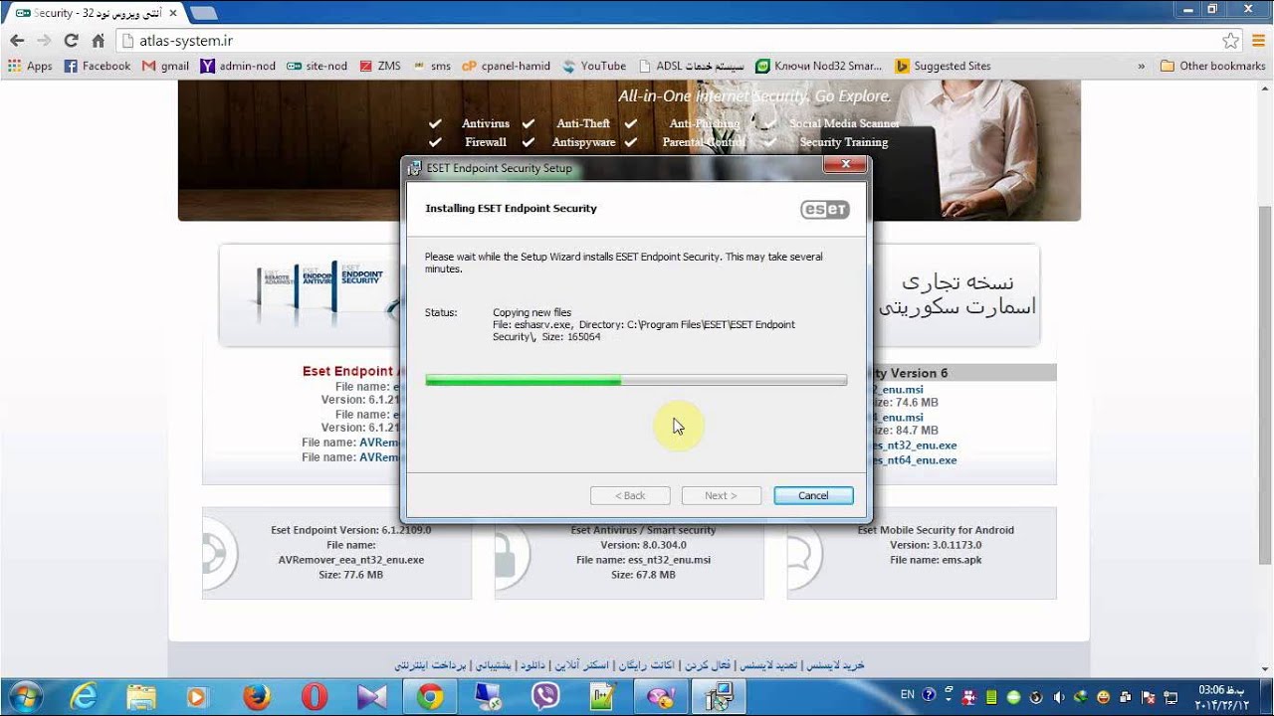Go to the Chrome home page icon

(98, 41)
